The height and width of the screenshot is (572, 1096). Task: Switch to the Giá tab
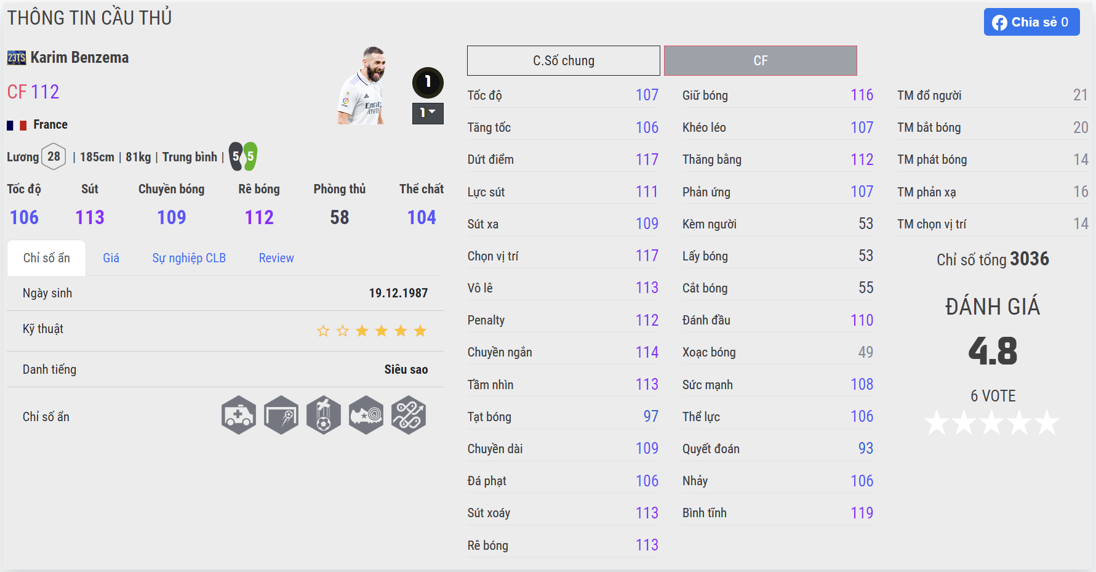coord(111,258)
